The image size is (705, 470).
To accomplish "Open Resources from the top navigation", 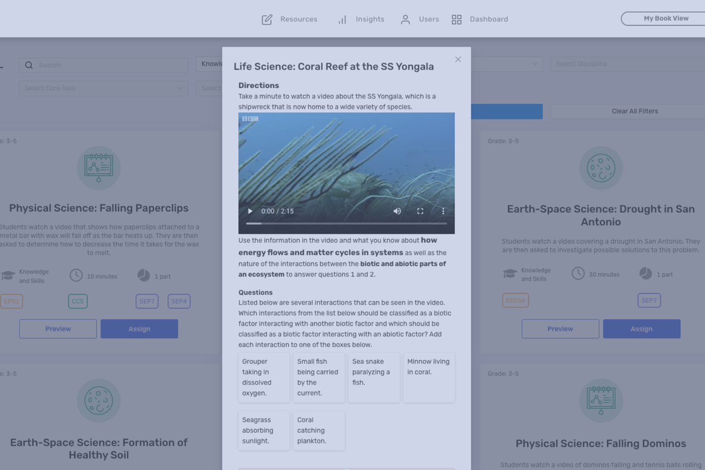I will (290, 19).
